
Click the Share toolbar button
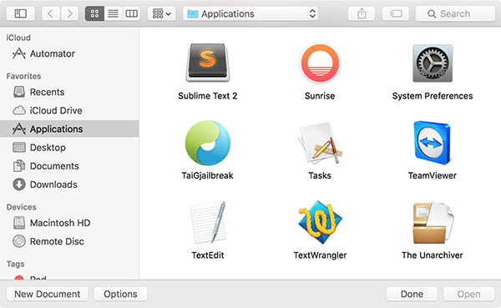click(362, 13)
